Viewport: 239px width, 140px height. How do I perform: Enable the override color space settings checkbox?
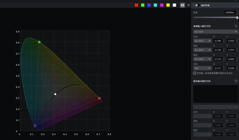[x=195, y=73]
